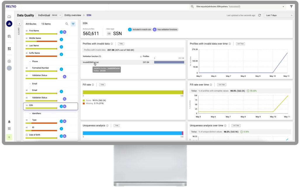Open the apps grid icon in sidebar
299x188 pixels.
click(x=9, y=128)
